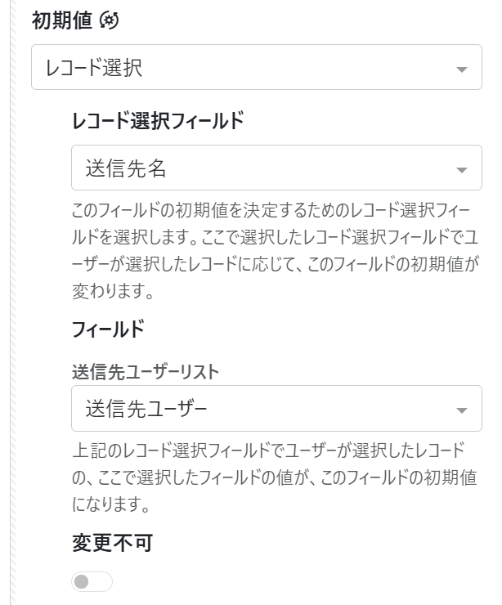Click the レコード選択フィールド heading label
Screen dimensions: 502x605
(158, 121)
